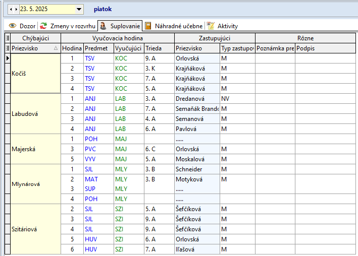Click Schneider substitute for SJL 3. B
The width and height of the screenshot is (358, 256).
197,169
